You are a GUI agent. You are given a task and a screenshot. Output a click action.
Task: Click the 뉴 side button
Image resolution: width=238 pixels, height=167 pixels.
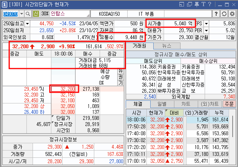coord(121,71)
